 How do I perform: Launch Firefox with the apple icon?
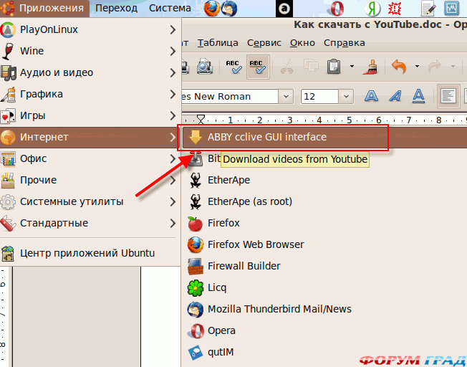(324, 223)
